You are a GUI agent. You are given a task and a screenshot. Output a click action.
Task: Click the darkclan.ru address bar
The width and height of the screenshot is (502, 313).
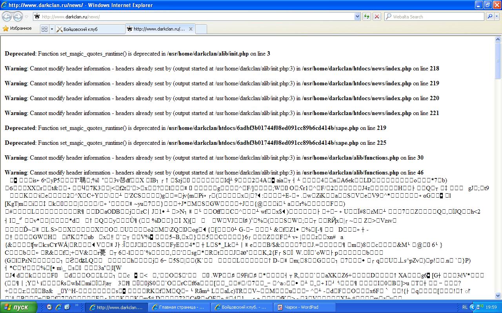tap(197, 16)
